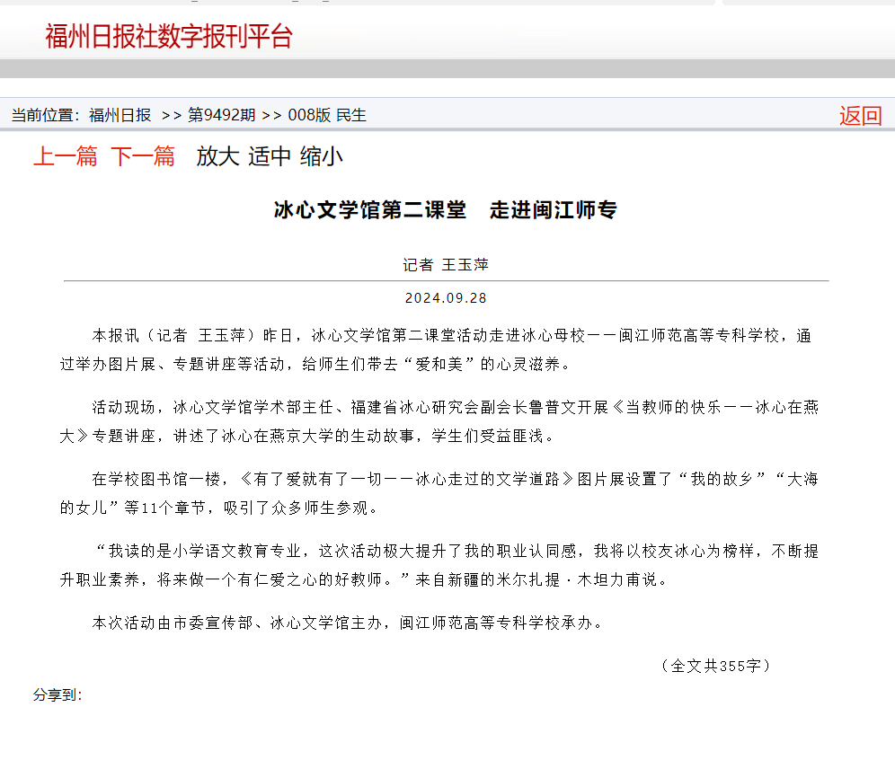The height and width of the screenshot is (760, 895).
Task: Click the paragraph starting 活动现场
Action: click(439, 421)
